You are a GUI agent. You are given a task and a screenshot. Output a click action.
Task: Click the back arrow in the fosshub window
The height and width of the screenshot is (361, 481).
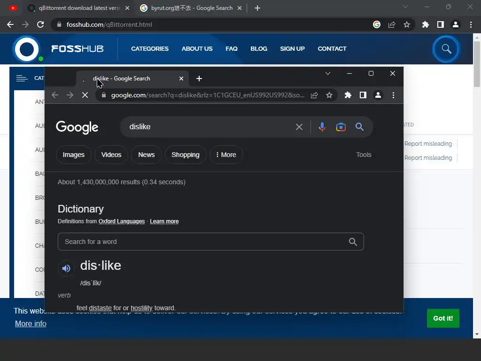tap(10, 24)
